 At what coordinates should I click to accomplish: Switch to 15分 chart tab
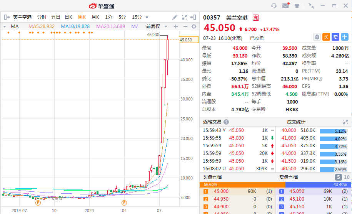137,17
